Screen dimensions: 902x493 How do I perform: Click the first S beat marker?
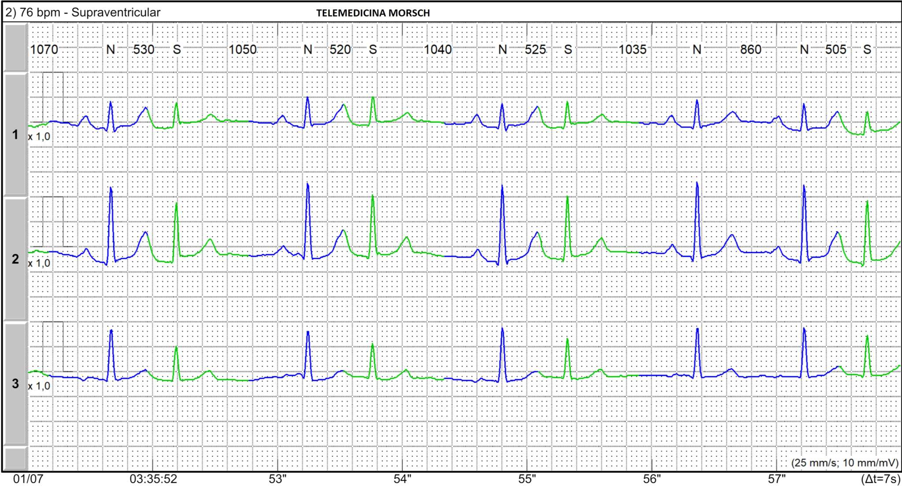pyautogui.click(x=177, y=50)
